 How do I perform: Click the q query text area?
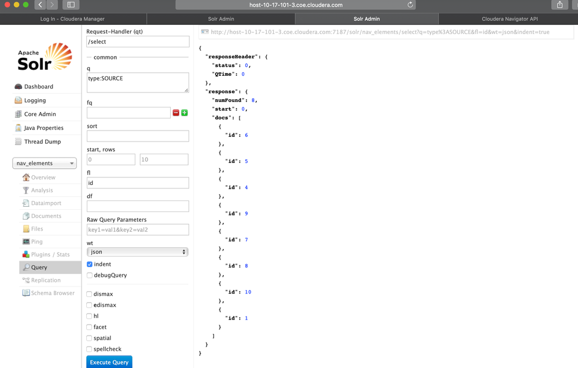138,83
